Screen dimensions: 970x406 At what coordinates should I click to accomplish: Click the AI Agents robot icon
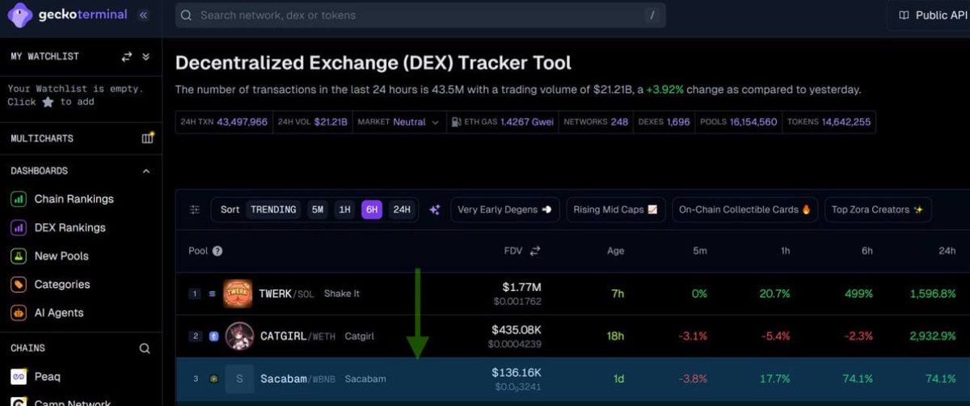pos(18,312)
